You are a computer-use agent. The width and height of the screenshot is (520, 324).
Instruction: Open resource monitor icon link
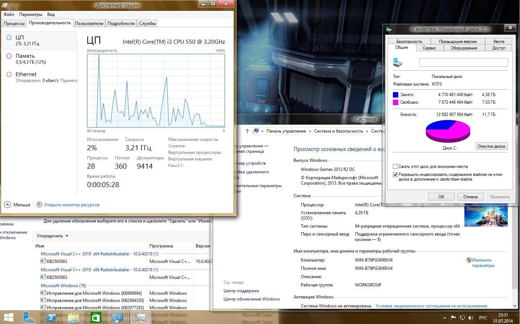coord(39,204)
